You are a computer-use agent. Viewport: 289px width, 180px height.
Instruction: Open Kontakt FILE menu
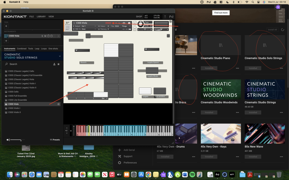point(32,16)
